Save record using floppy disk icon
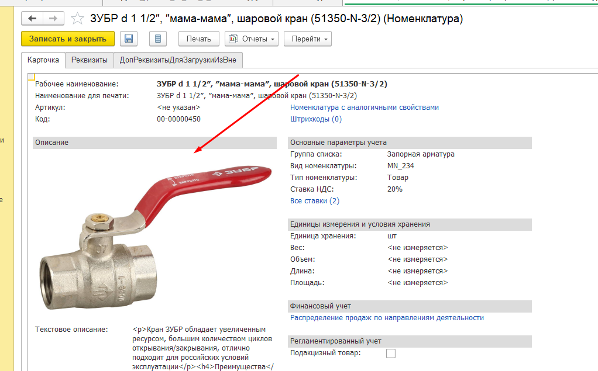 [129, 39]
